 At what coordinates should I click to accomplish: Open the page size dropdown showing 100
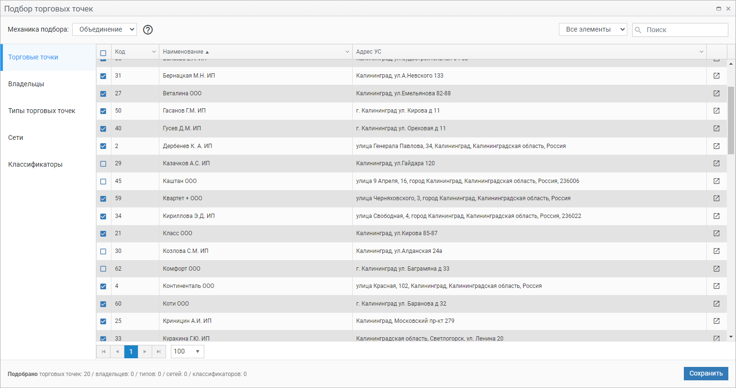(187, 352)
